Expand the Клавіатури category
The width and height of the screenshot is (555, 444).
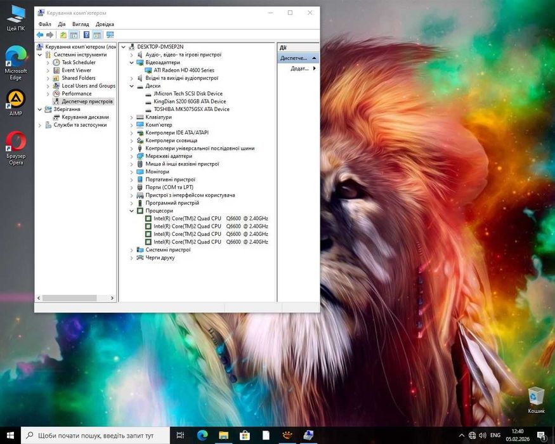(131, 117)
